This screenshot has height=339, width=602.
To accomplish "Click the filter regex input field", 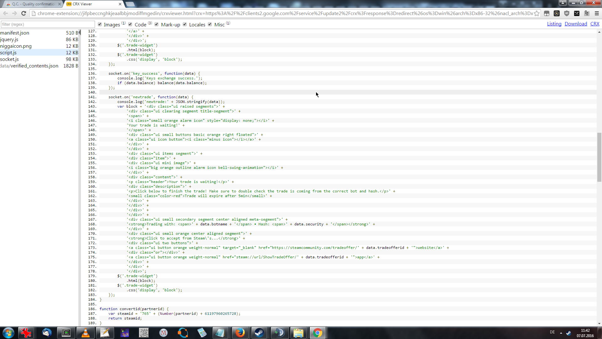I will (48, 24).
